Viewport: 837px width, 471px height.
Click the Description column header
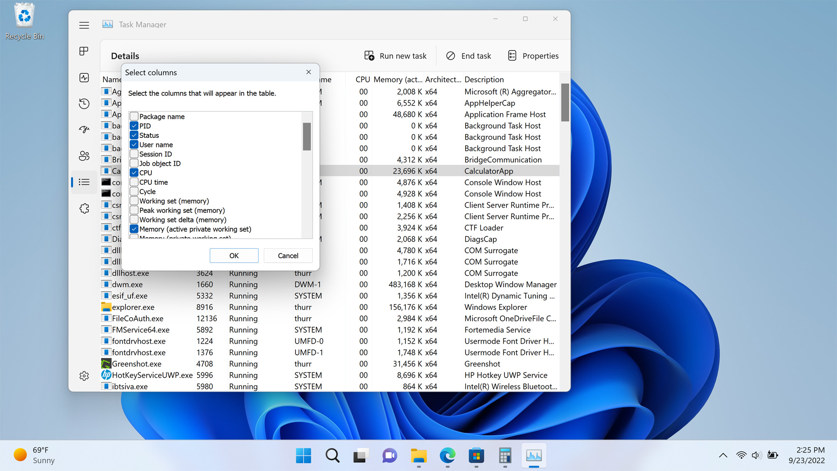coord(484,79)
